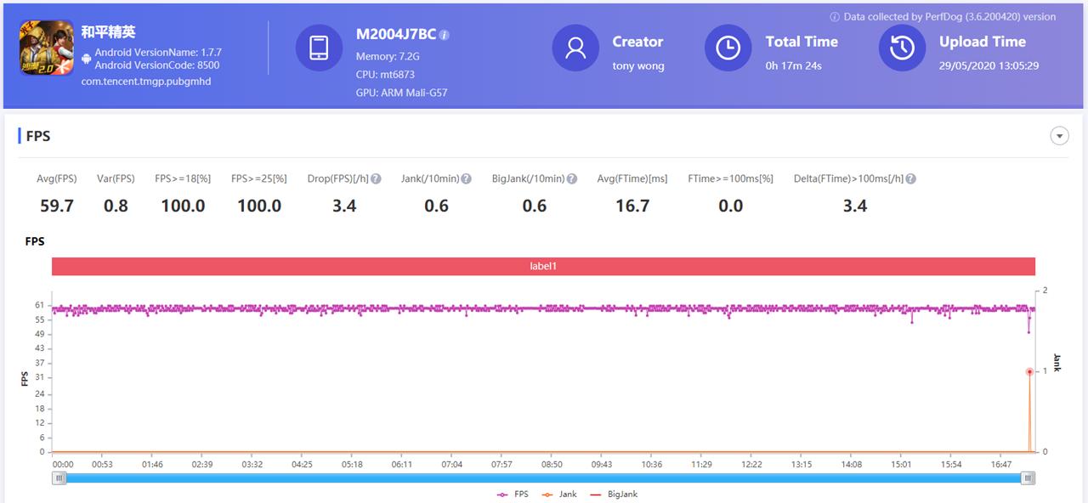This screenshot has width=1088, height=503.
Task: Click the red jank marker point on chart
Action: pos(1029,371)
